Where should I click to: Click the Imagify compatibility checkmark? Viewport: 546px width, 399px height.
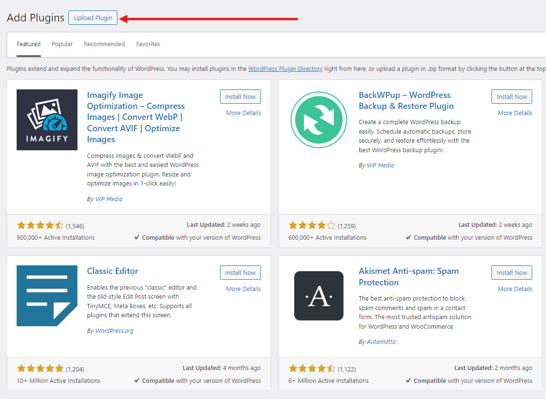point(137,237)
